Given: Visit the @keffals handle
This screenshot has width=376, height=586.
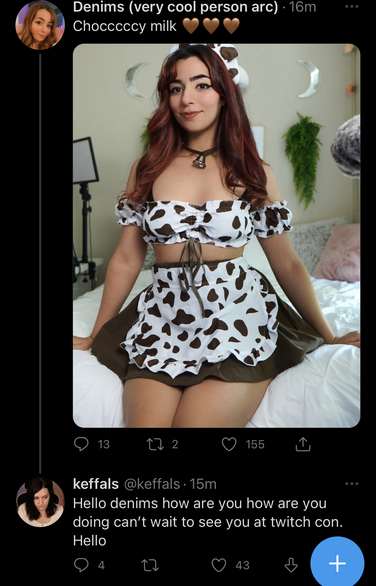Looking at the screenshot, I should tap(152, 484).
